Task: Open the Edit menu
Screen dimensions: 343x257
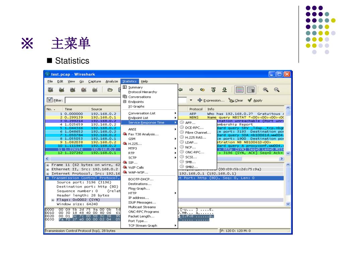Action: pyautogui.click(x=60, y=81)
